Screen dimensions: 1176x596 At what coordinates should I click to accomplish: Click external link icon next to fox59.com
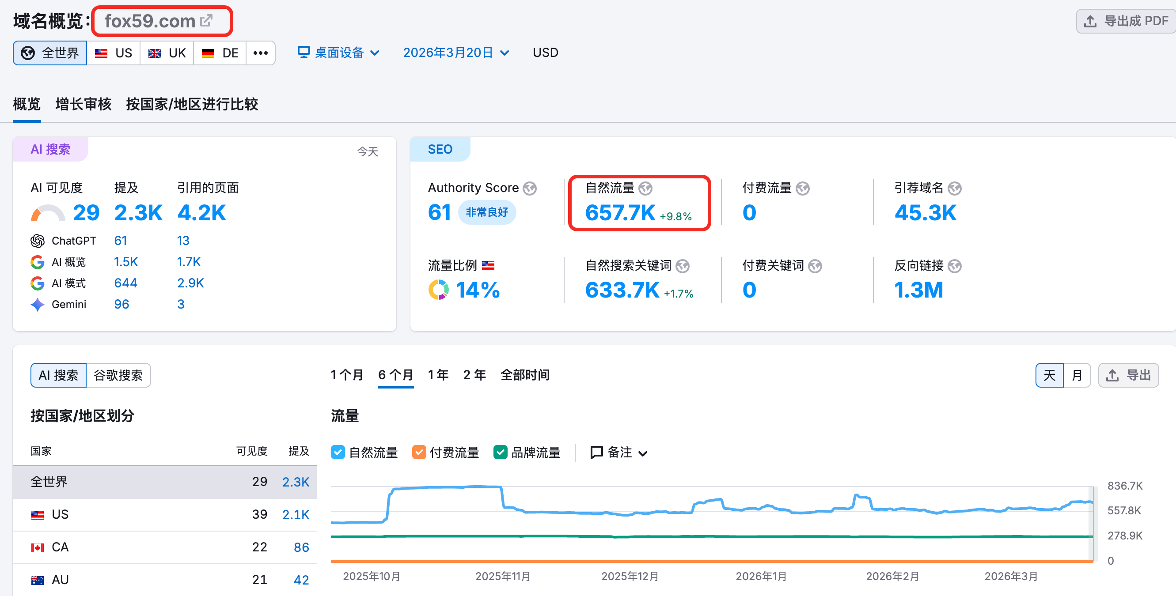click(206, 21)
